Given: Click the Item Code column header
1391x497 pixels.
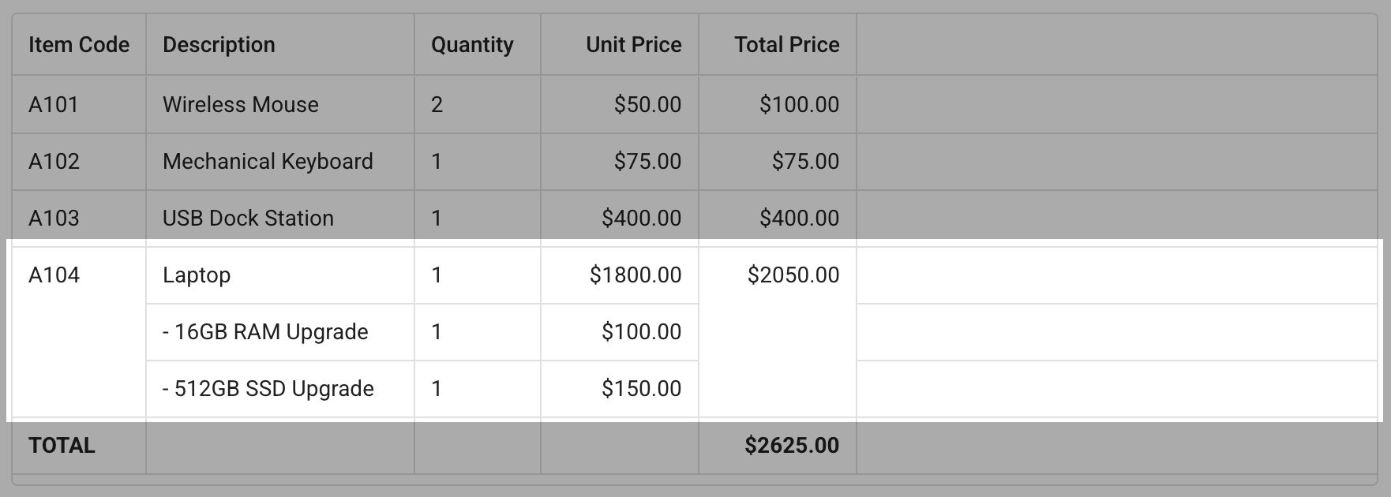Looking at the screenshot, I should 79,45.
